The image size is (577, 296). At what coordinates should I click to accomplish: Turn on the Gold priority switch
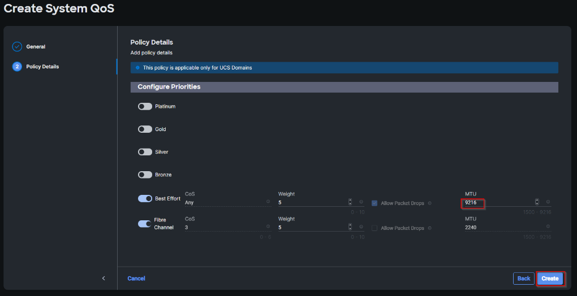[145, 129]
